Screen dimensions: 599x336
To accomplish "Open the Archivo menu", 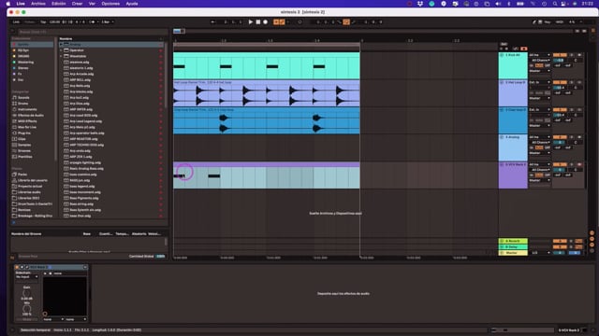I will [x=38, y=4].
